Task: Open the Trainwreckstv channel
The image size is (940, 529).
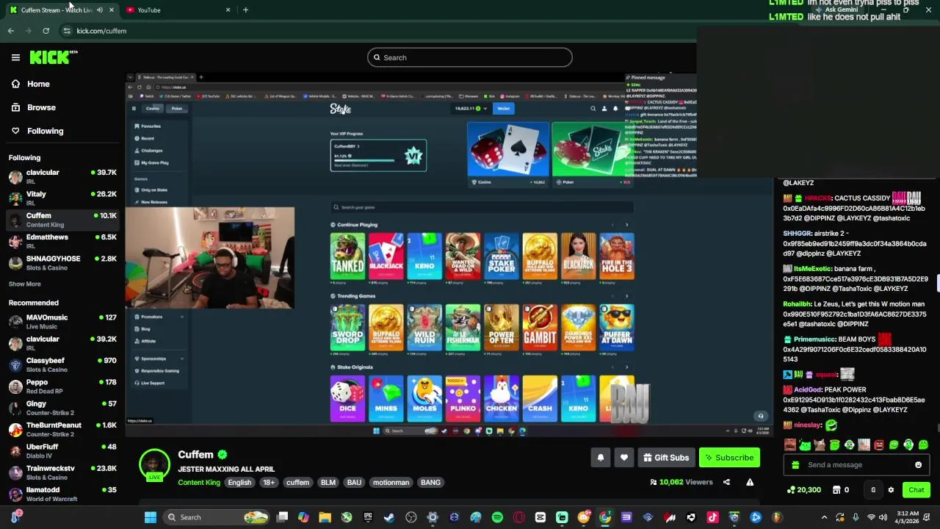Action: coord(62,472)
